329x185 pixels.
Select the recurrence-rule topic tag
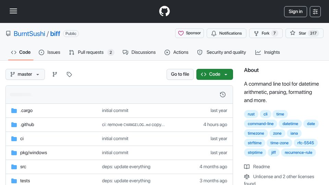(298, 152)
